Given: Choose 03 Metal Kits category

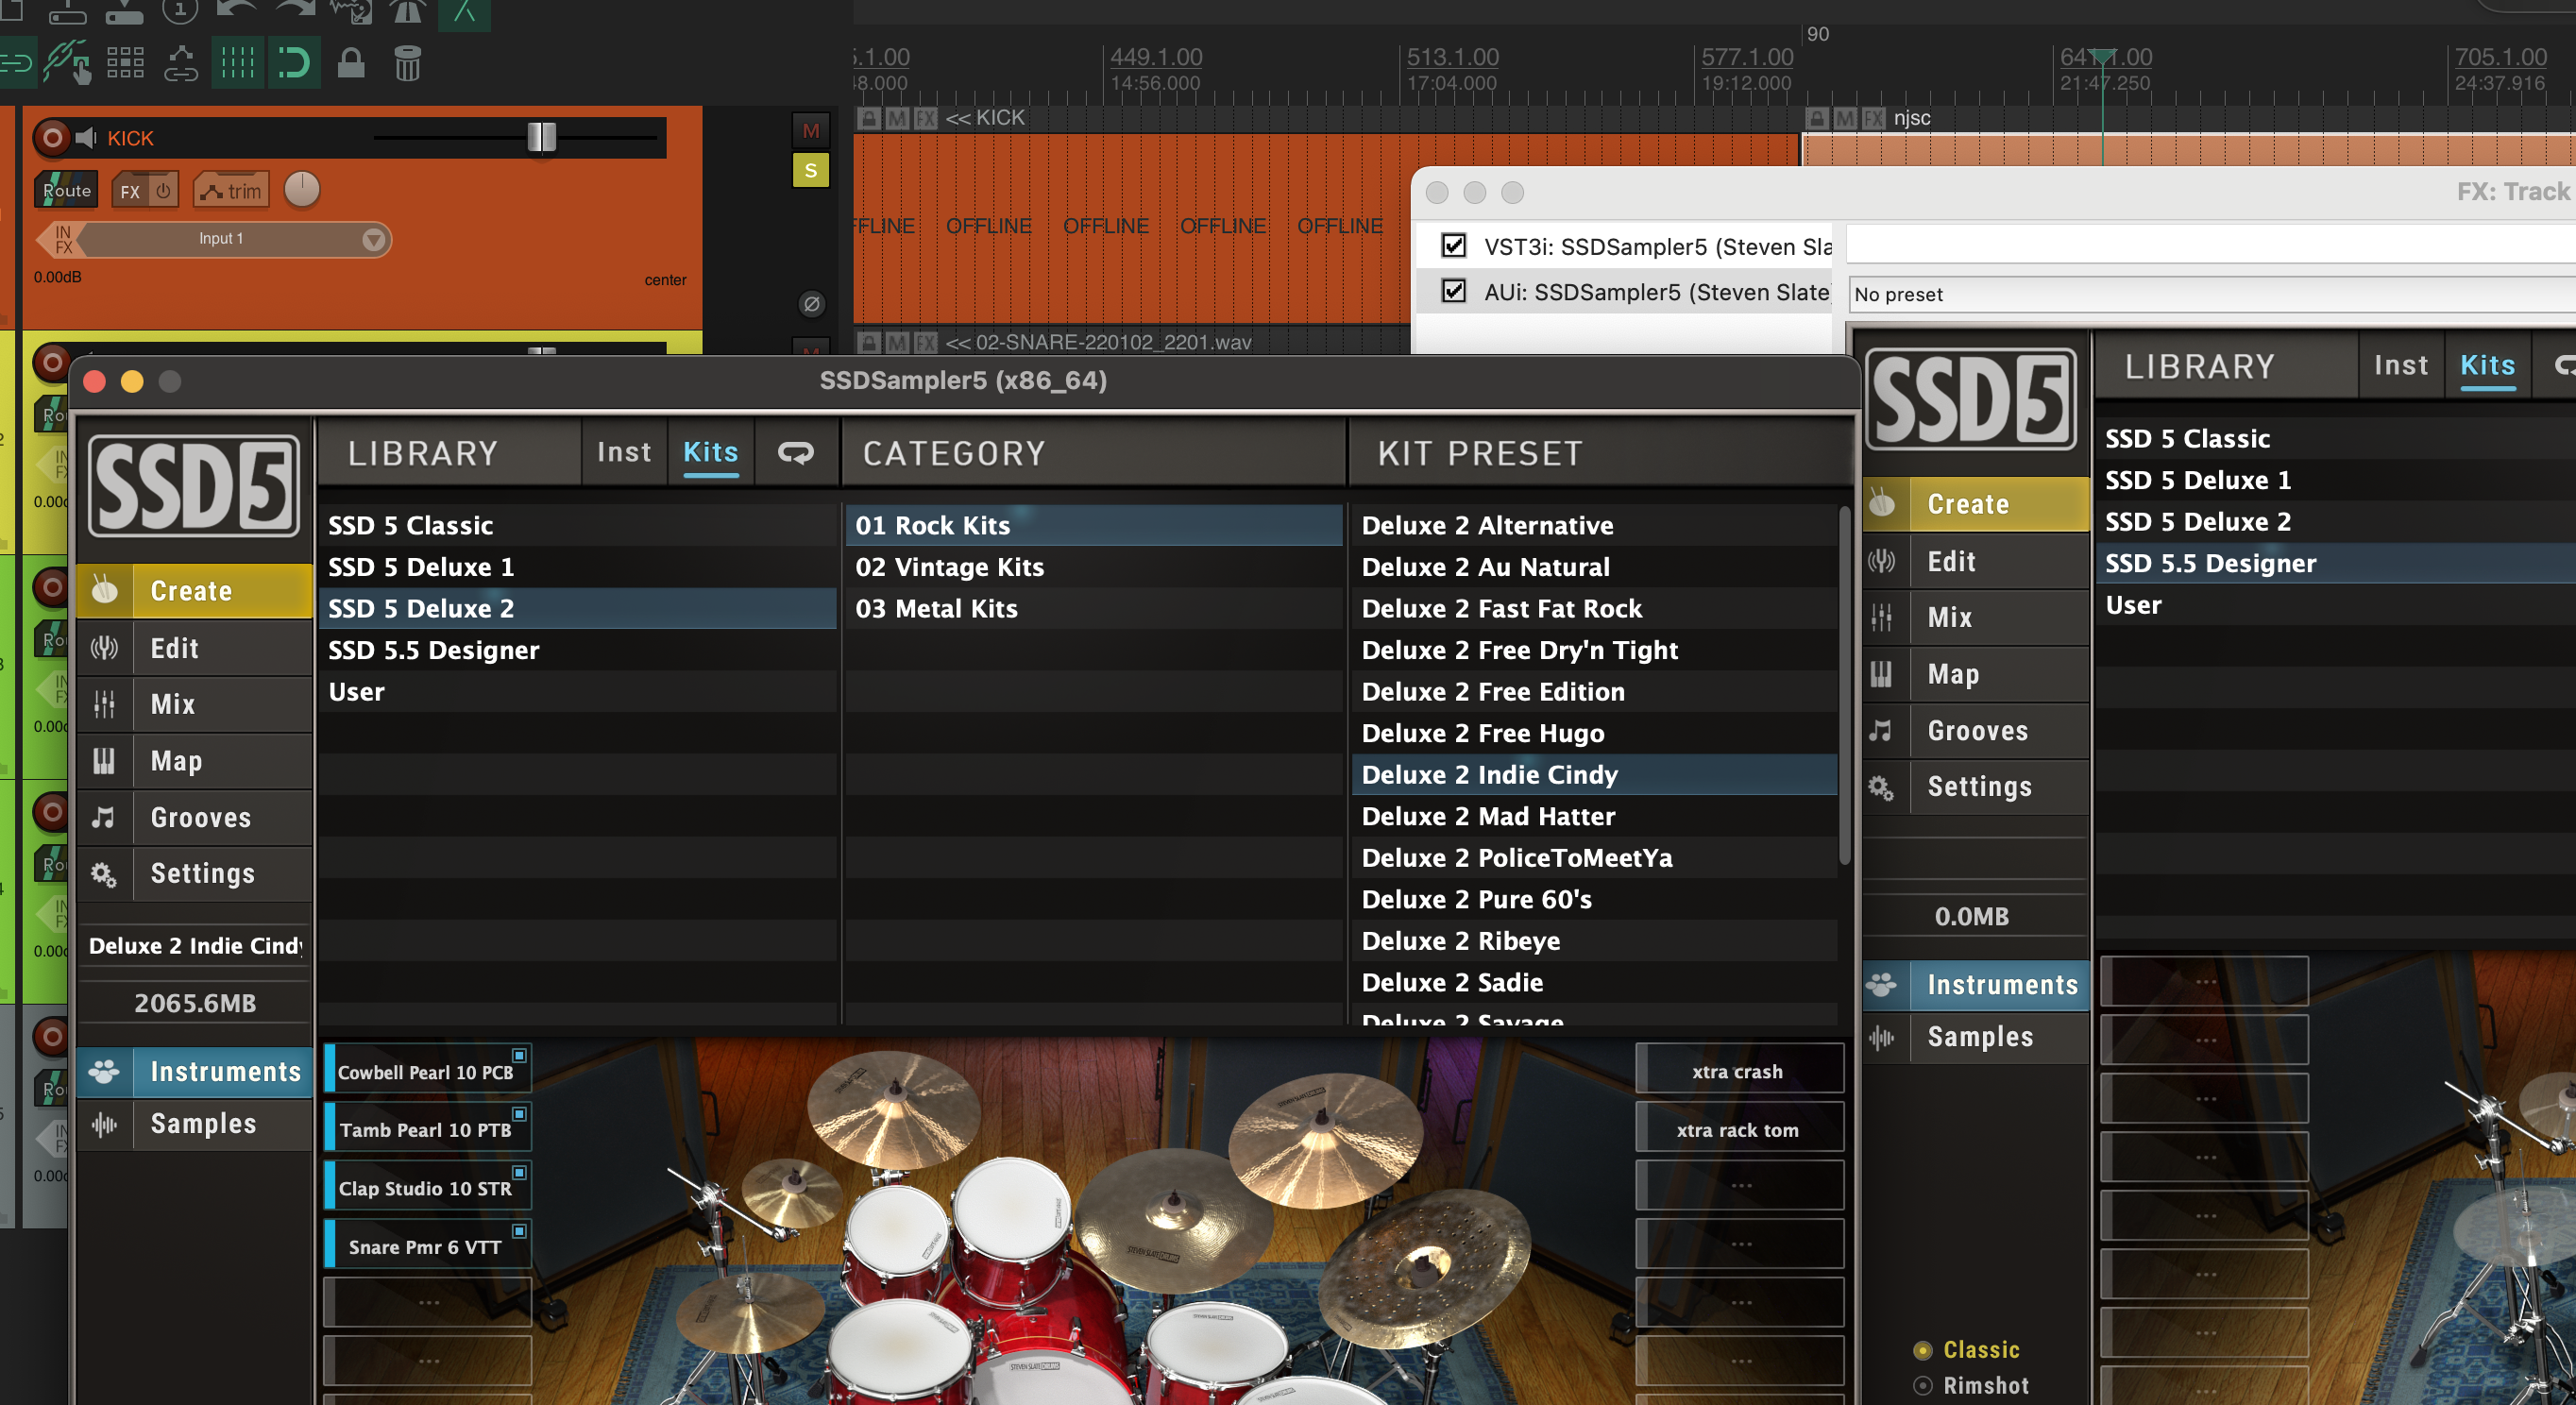Looking at the screenshot, I should coord(1094,609).
